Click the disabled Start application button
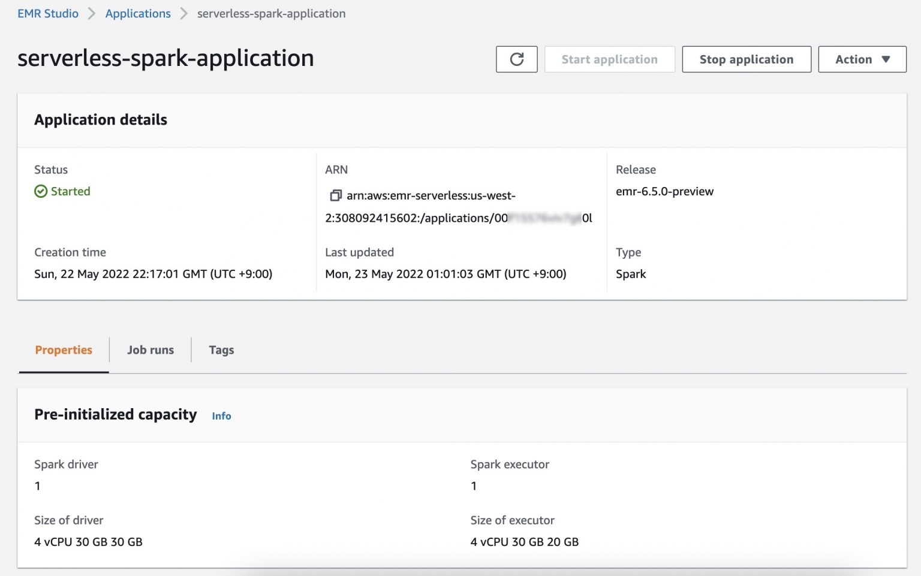Image resolution: width=921 pixels, height=576 pixels. pyautogui.click(x=609, y=59)
